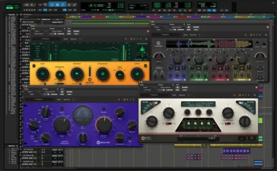Click the Compressor knob on the white plugin
Viewport: 277px width, 171px height.
[228, 113]
